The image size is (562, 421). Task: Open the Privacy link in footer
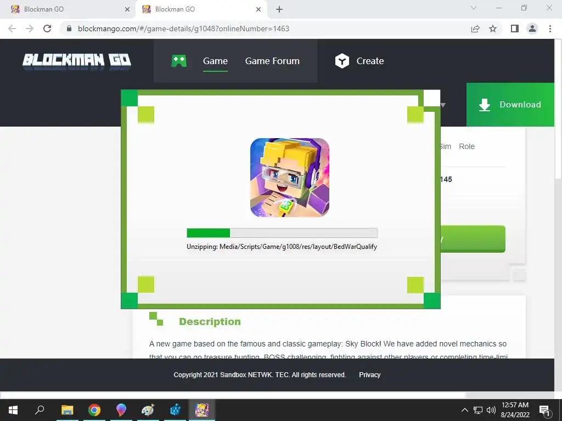pyautogui.click(x=369, y=375)
